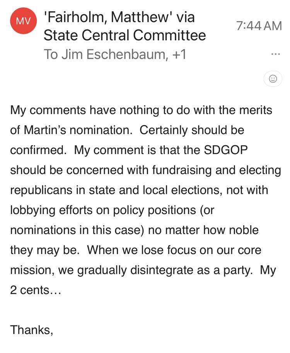
Task: Tap the red MV sender avatar
Action: (x=24, y=21)
